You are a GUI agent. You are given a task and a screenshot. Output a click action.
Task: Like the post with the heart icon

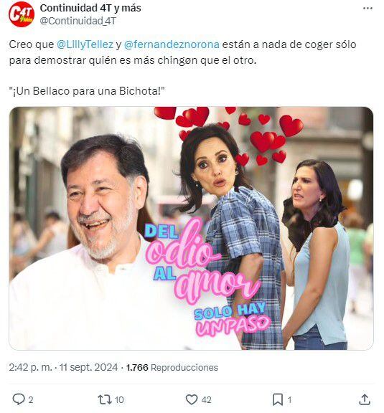192,399
